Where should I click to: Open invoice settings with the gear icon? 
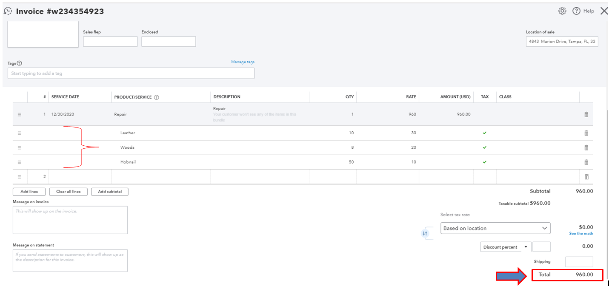562,11
